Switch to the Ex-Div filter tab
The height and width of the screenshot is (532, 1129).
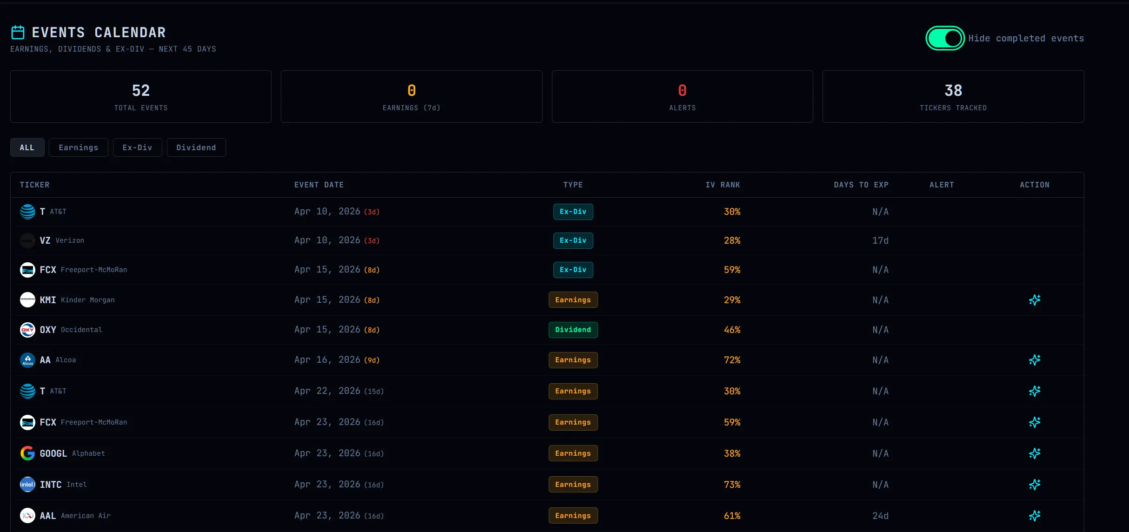pyautogui.click(x=137, y=147)
